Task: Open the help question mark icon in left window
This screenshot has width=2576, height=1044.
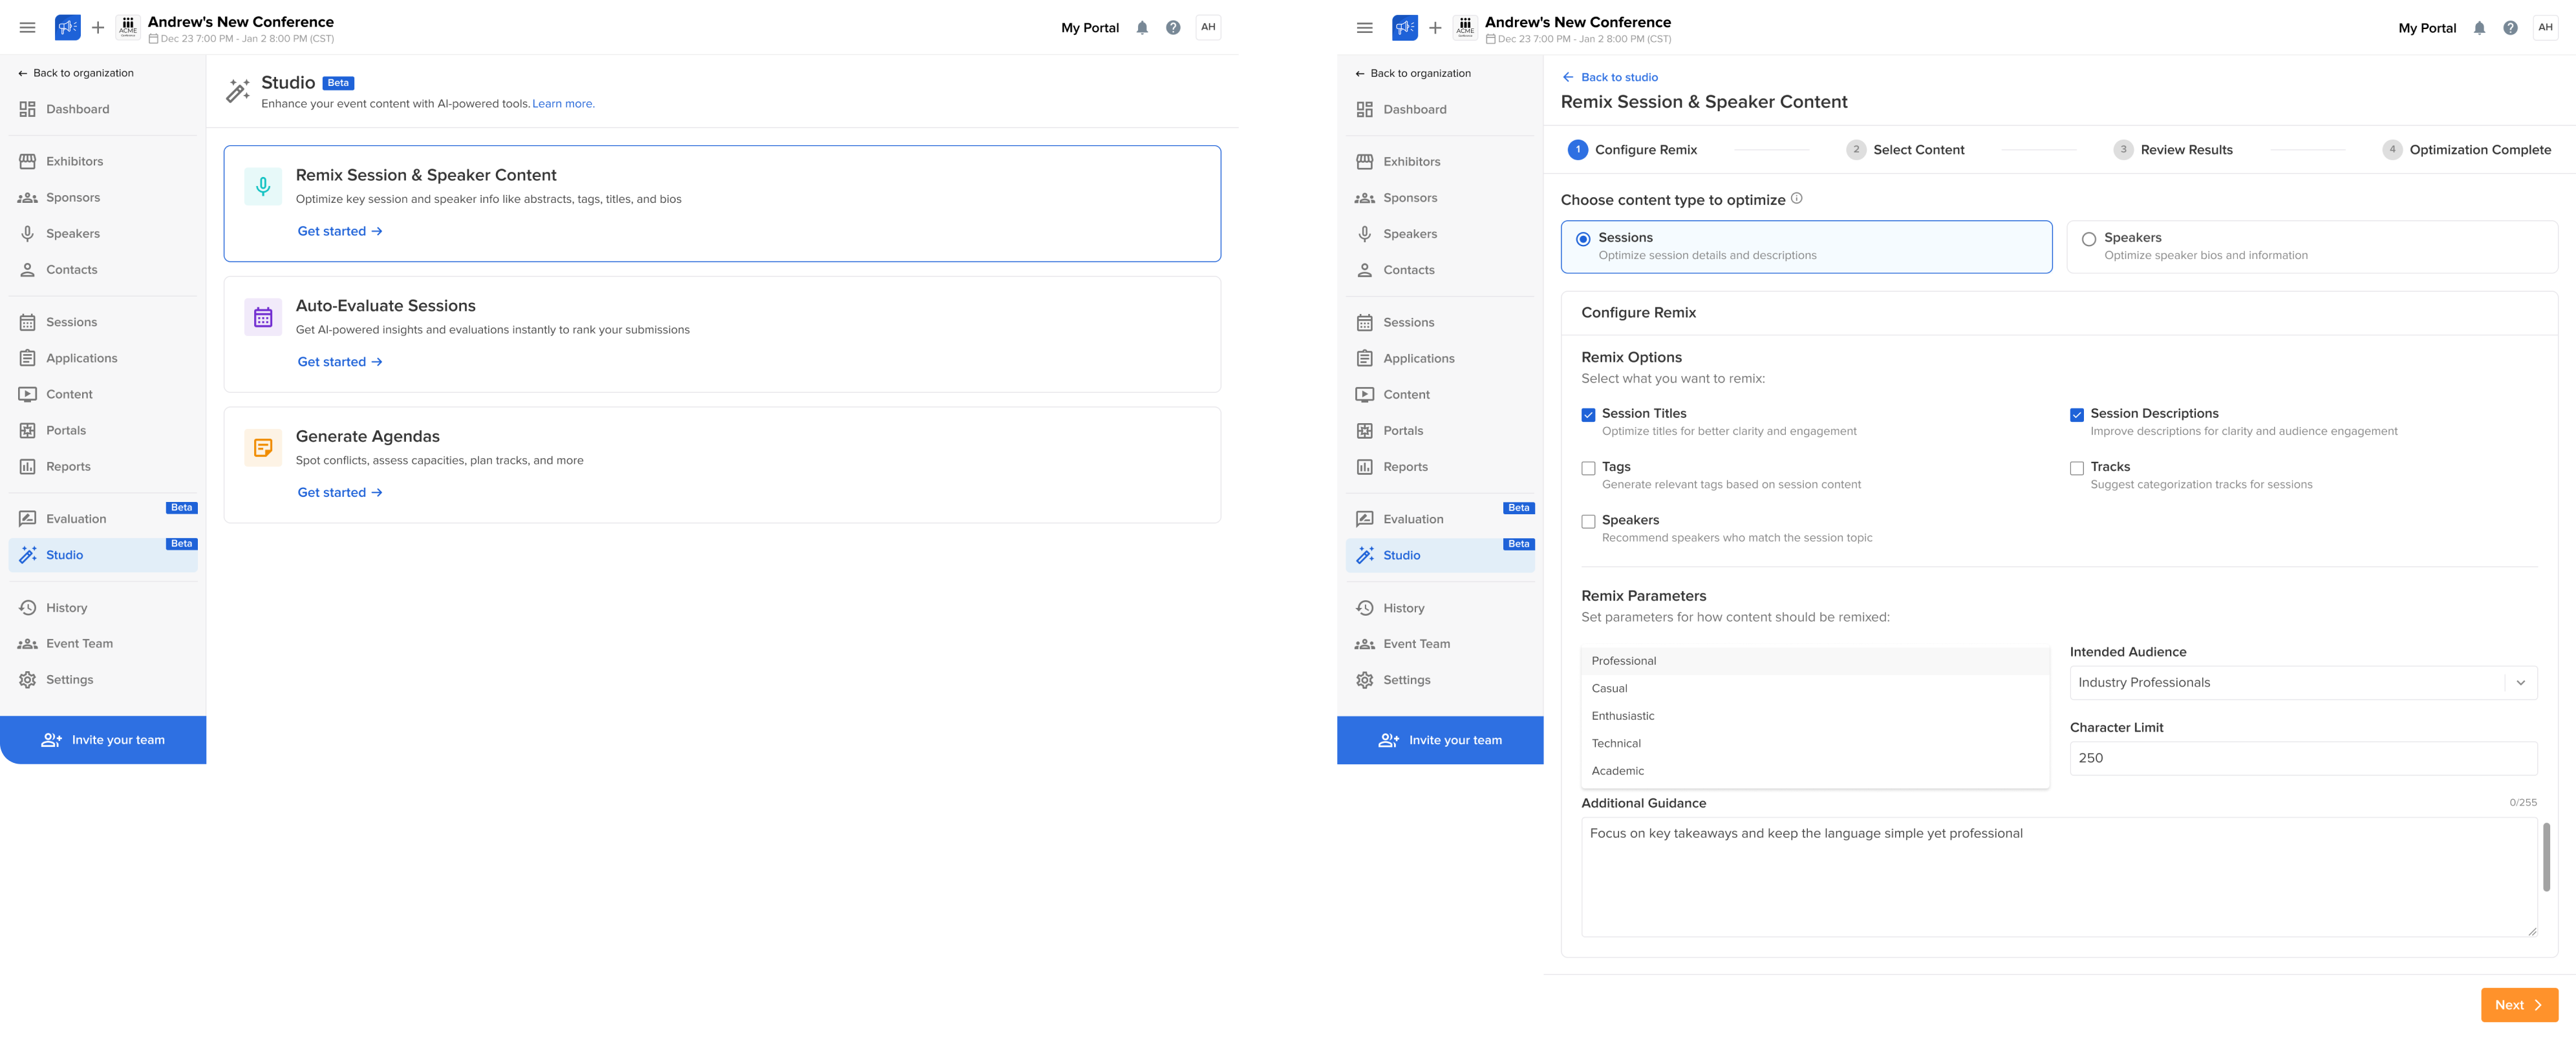Action: [1173, 28]
